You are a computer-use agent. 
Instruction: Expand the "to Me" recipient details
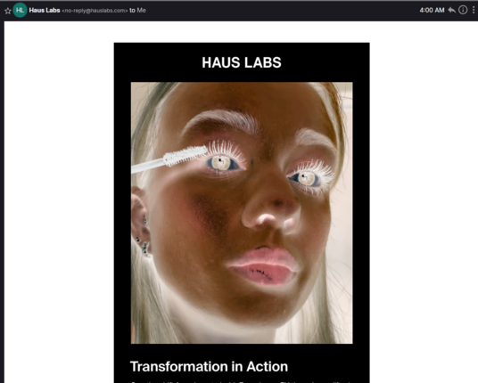coord(137,11)
